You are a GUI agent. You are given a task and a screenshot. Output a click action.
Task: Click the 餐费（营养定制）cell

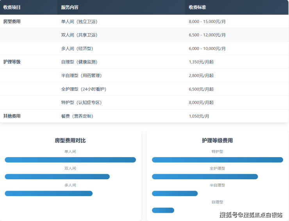pyautogui.click(x=77, y=116)
